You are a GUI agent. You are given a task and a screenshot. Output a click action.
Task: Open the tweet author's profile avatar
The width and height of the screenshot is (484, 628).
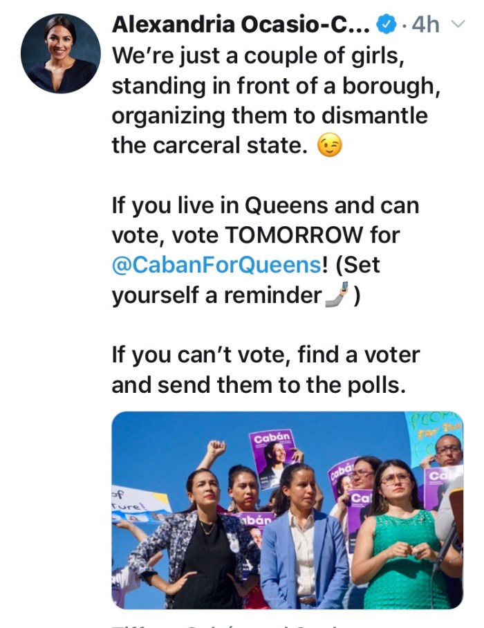click(60, 54)
